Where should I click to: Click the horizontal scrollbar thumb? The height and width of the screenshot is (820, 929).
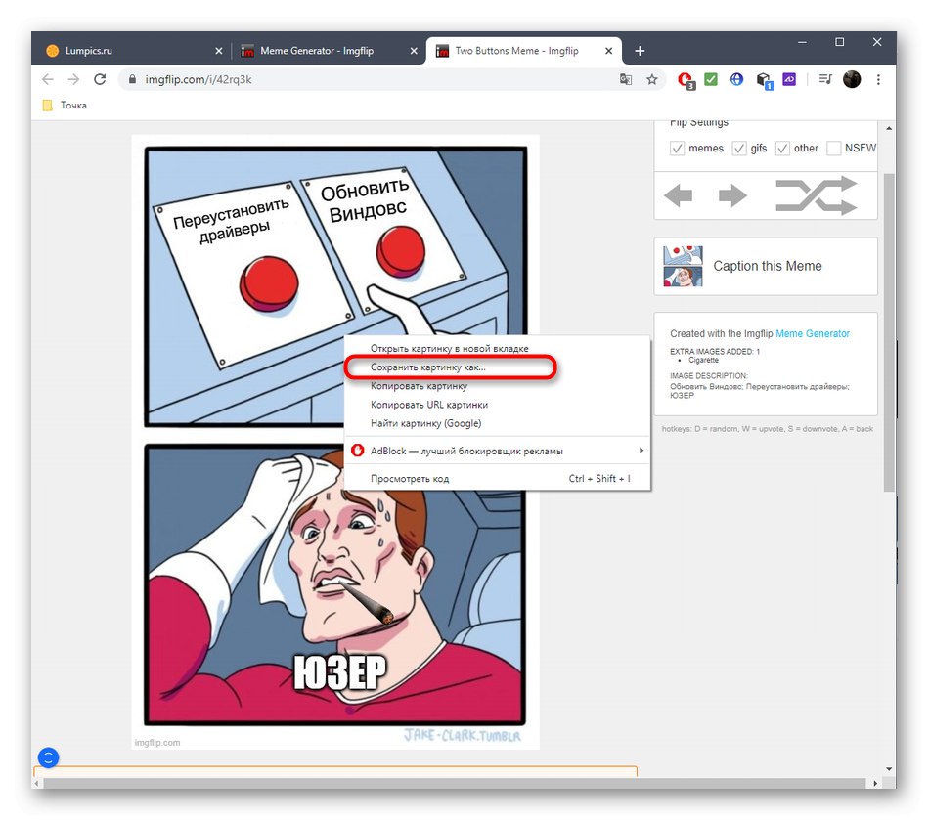pyautogui.click(x=455, y=783)
